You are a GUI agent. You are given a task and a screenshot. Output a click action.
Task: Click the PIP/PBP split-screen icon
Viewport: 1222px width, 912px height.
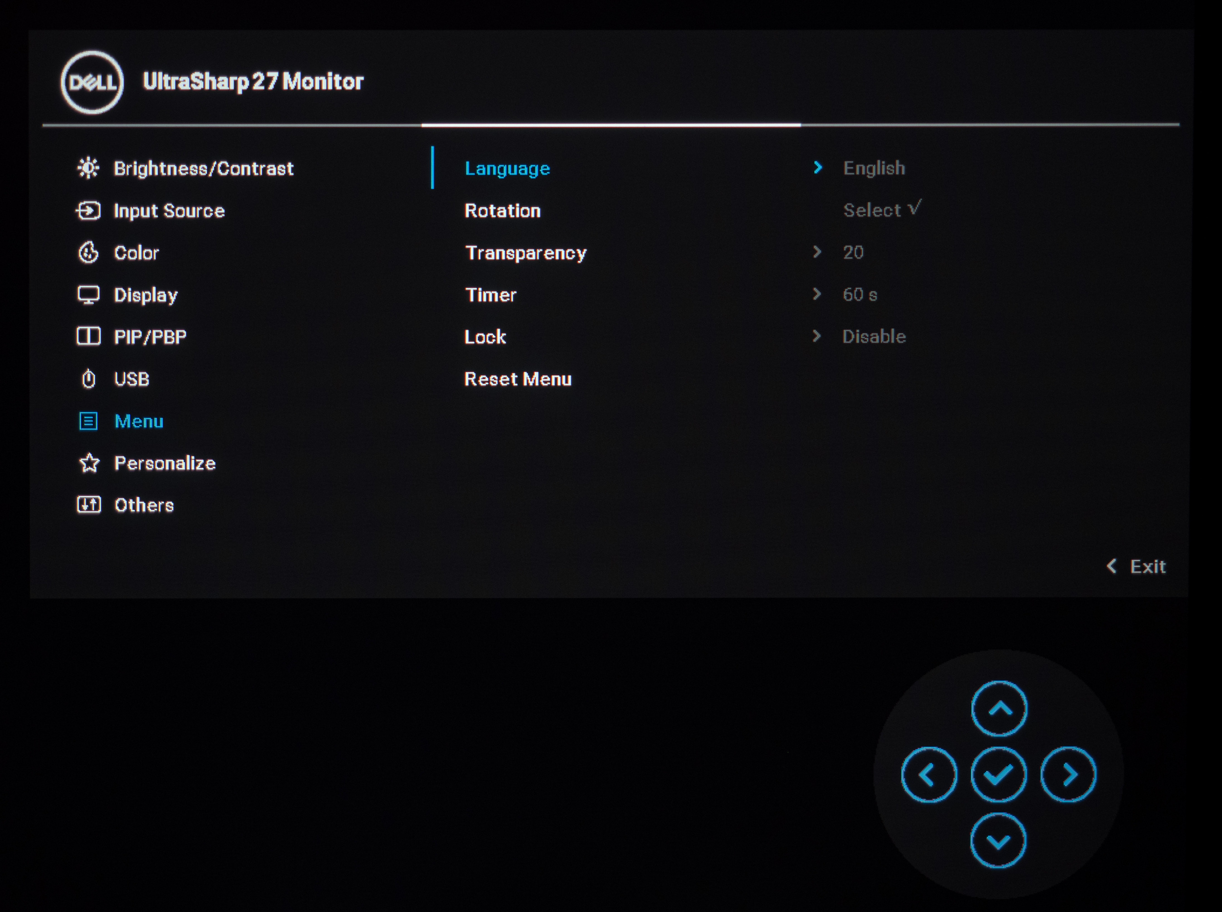click(88, 336)
